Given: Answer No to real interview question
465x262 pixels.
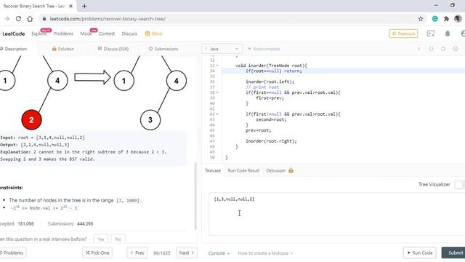Looking at the screenshot, I should coord(118,239).
